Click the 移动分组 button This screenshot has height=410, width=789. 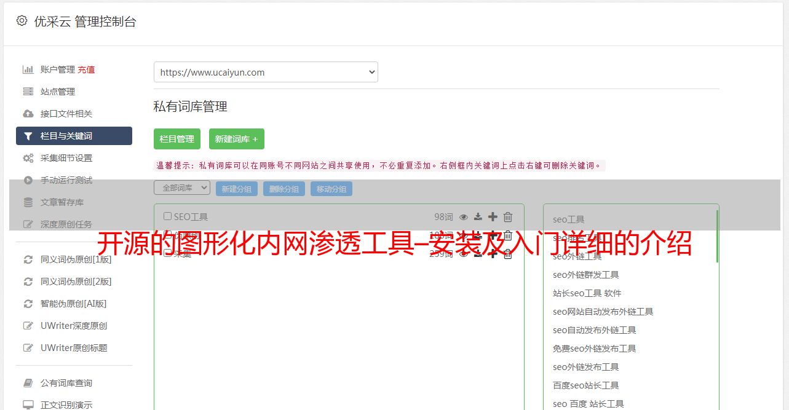tap(331, 189)
